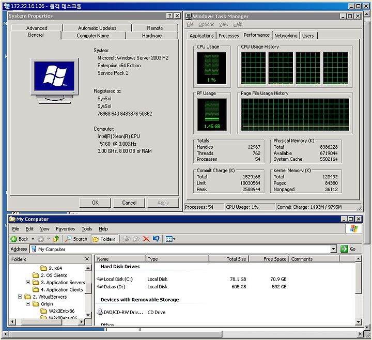This screenshot has width=372, height=340.
Task: Click the blue Undo arrow icon
Action: [x=156, y=239]
